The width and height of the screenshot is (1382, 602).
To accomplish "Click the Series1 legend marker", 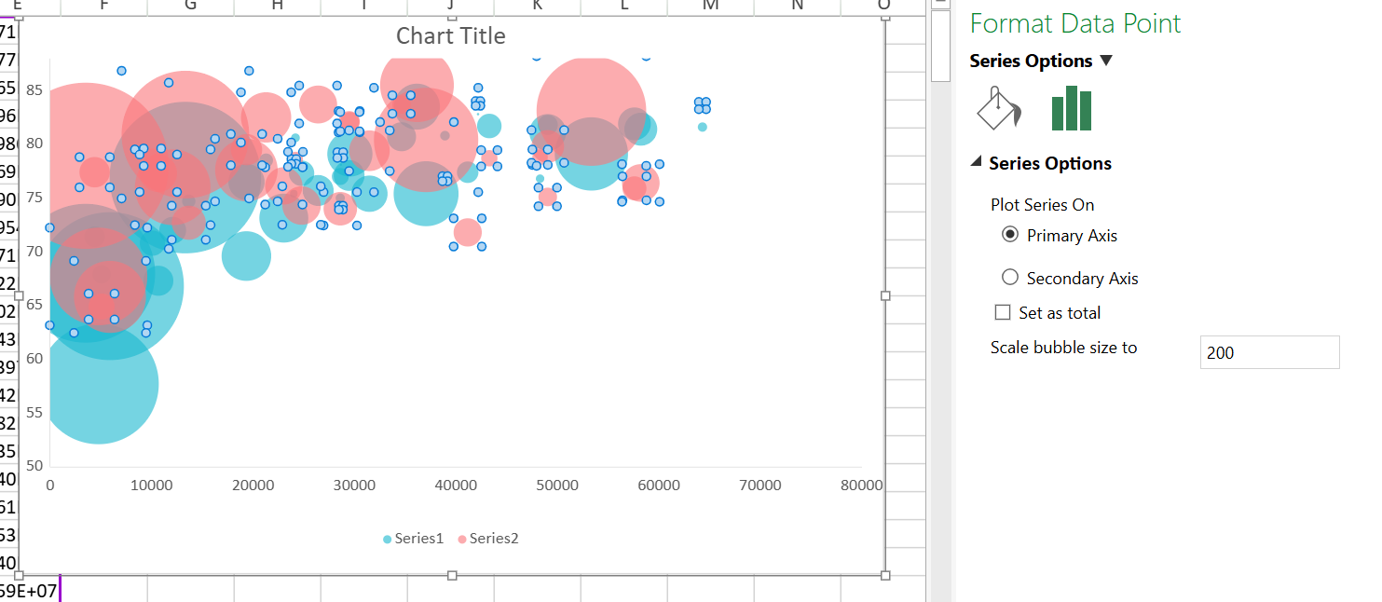I will point(387,540).
